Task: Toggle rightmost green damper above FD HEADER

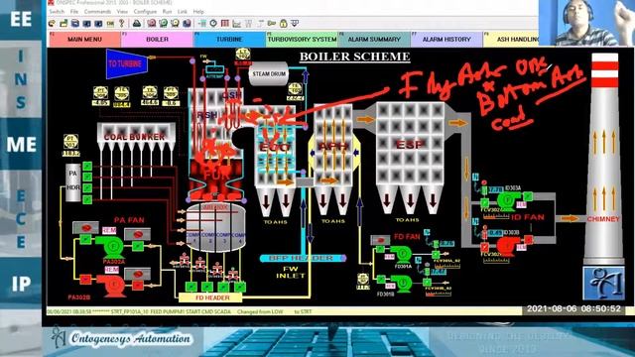Action: pyautogui.click(x=240, y=287)
